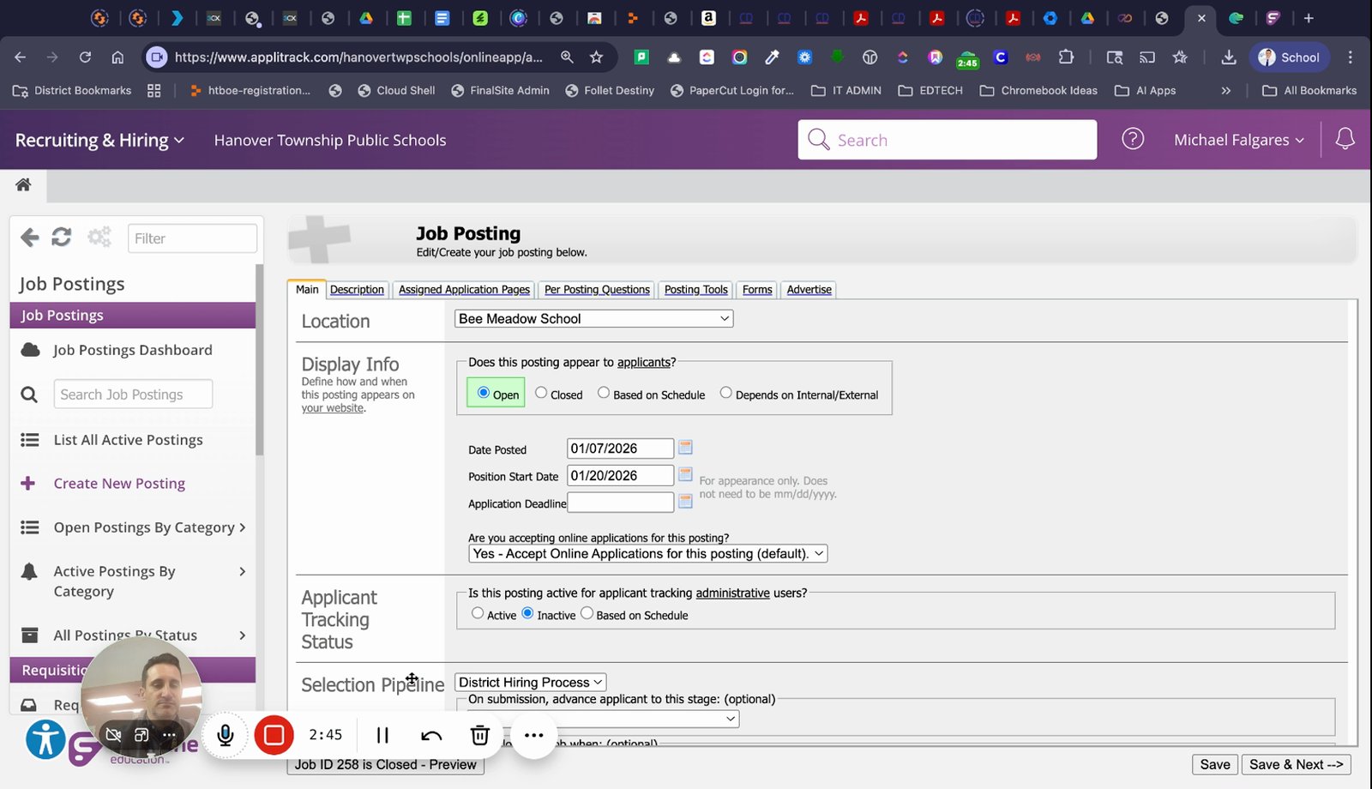The width and height of the screenshot is (1372, 789).
Task: Set applicant tracking status to Active
Action: [478, 613]
